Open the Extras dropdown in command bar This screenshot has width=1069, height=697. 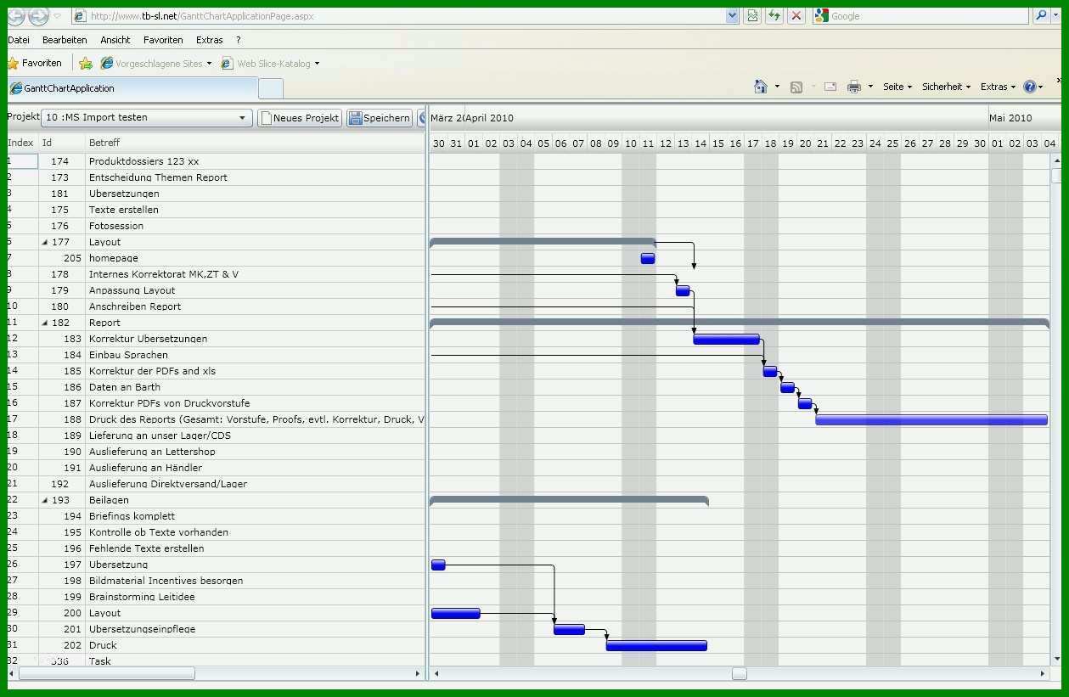(x=997, y=87)
